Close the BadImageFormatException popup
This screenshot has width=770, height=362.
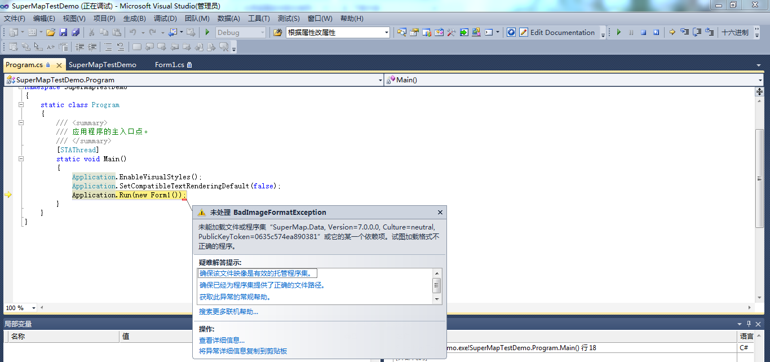point(440,213)
